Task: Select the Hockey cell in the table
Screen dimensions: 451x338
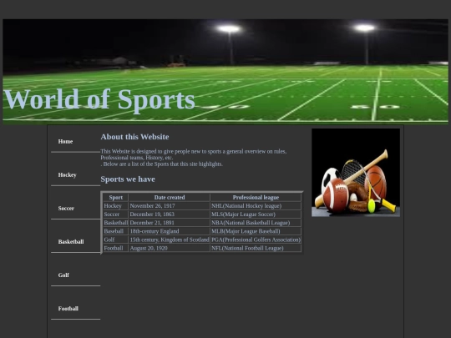Action: tap(116, 206)
